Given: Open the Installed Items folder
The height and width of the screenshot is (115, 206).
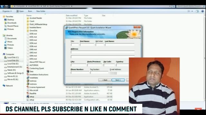Looking at the screenshot, I should tap(35, 27).
